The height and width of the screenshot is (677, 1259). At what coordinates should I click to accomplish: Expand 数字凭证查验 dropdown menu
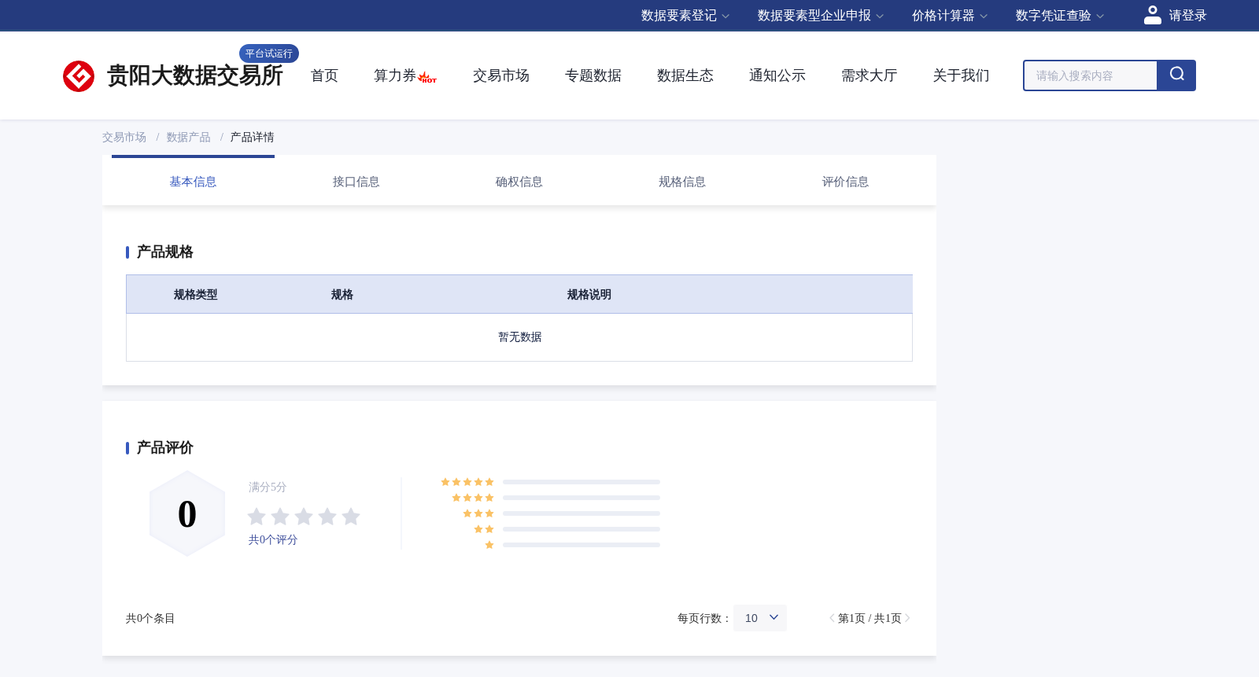(x=1060, y=16)
